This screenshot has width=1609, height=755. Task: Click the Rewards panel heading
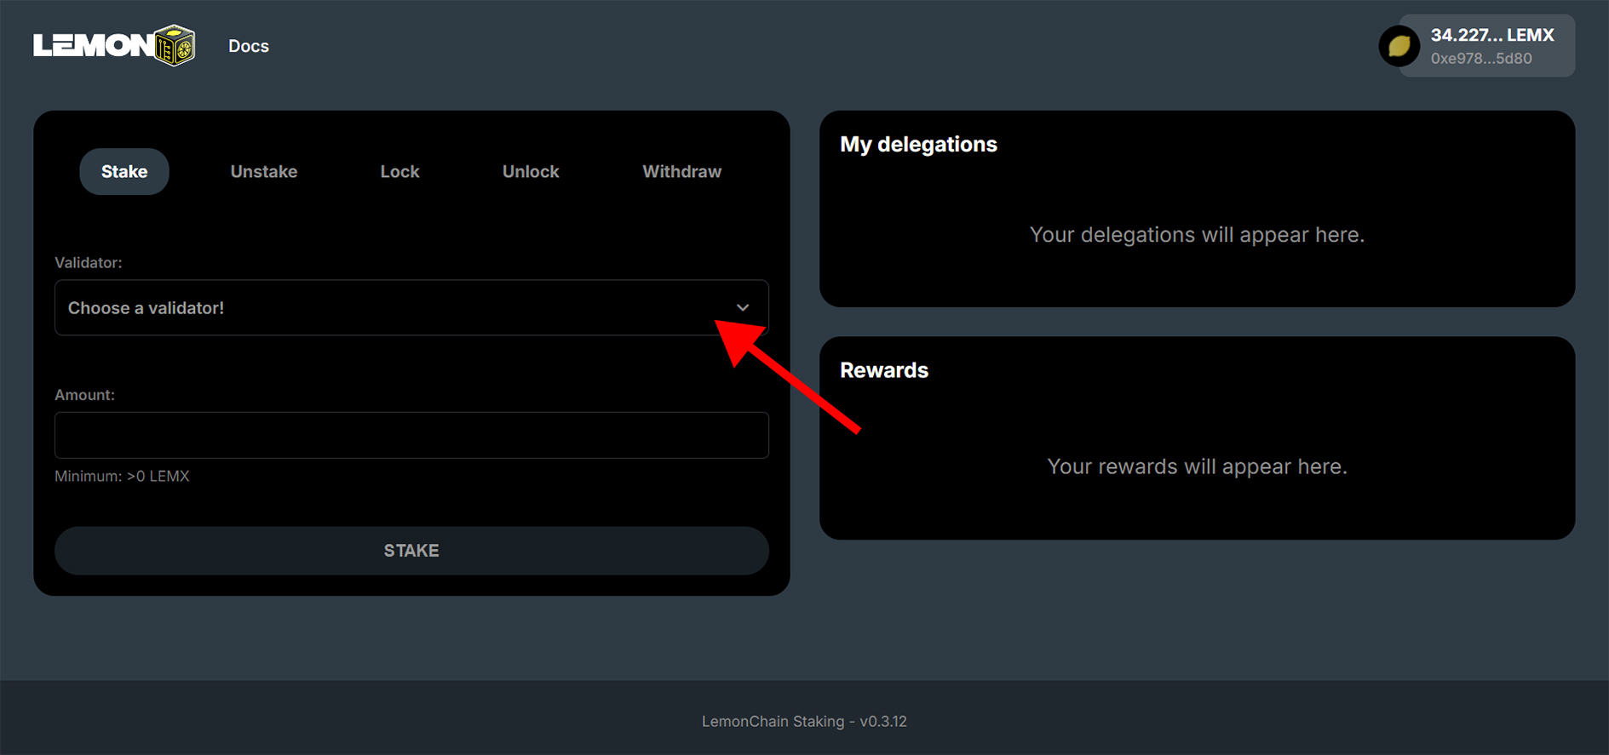(883, 370)
